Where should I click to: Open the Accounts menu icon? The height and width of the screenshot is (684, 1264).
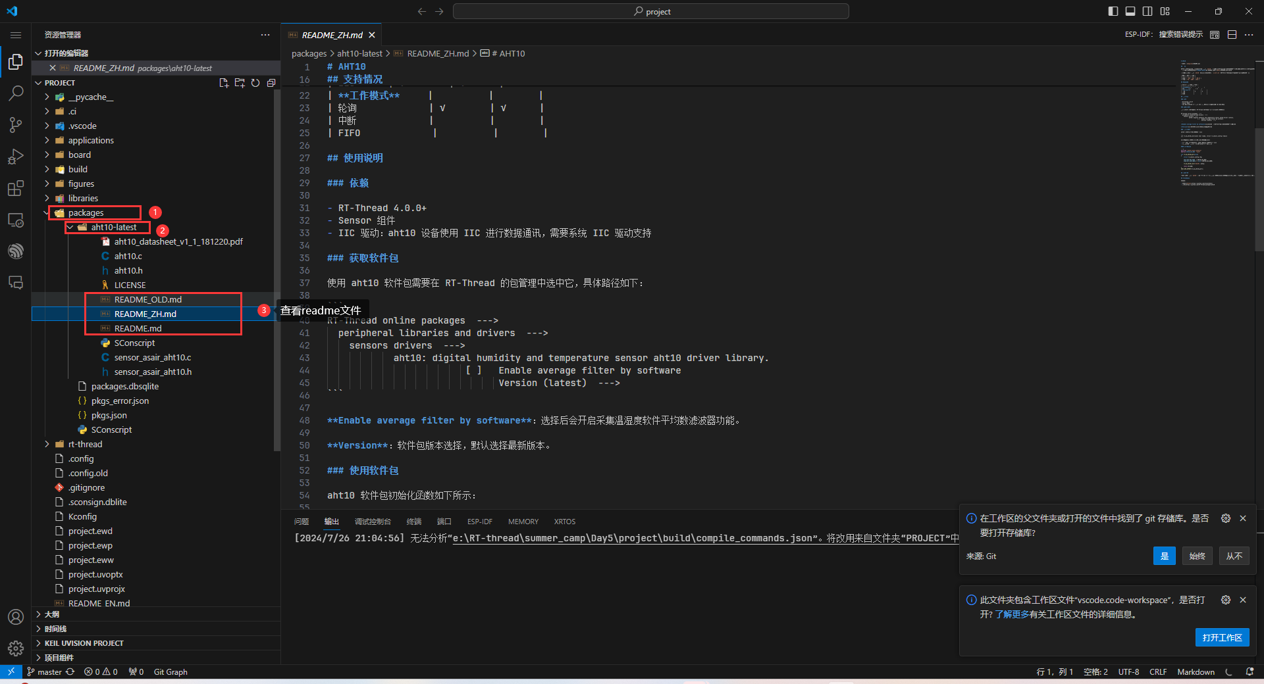click(x=16, y=617)
